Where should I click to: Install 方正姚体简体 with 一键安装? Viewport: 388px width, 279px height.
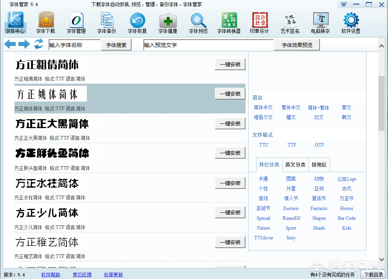pyautogui.click(x=230, y=94)
